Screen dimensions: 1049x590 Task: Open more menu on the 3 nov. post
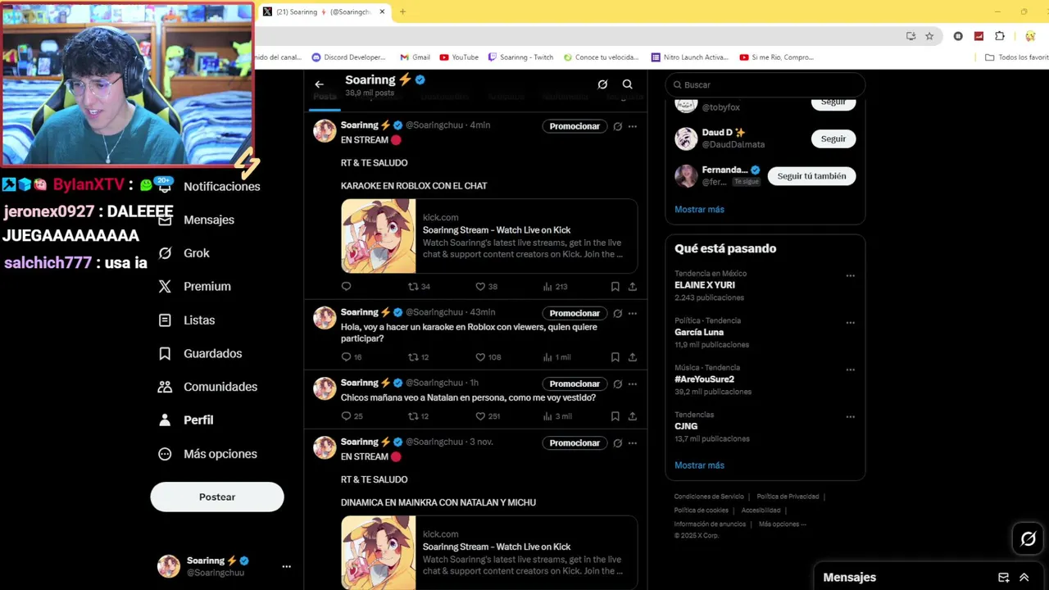point(633,443)
